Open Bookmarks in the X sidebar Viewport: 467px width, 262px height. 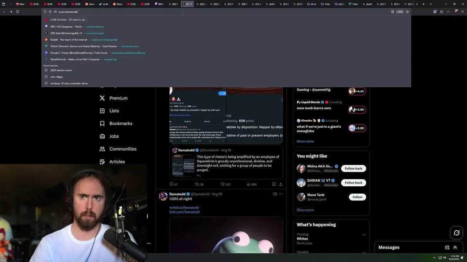pos(116,123)
